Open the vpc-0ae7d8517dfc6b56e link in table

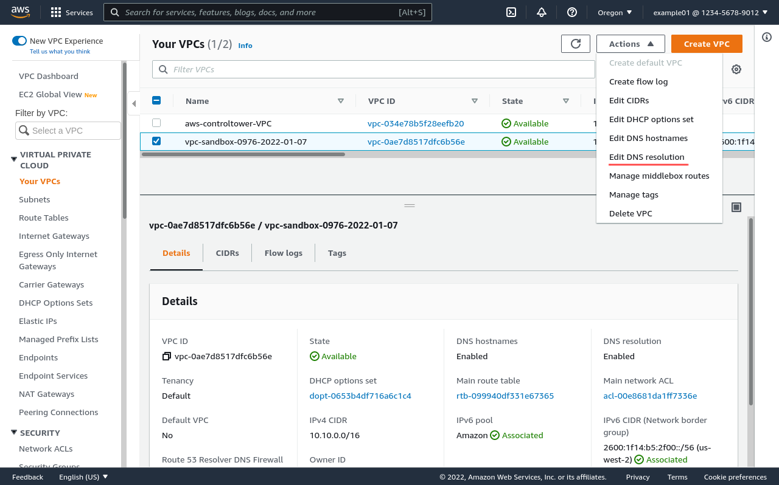[x=416, y=142]
